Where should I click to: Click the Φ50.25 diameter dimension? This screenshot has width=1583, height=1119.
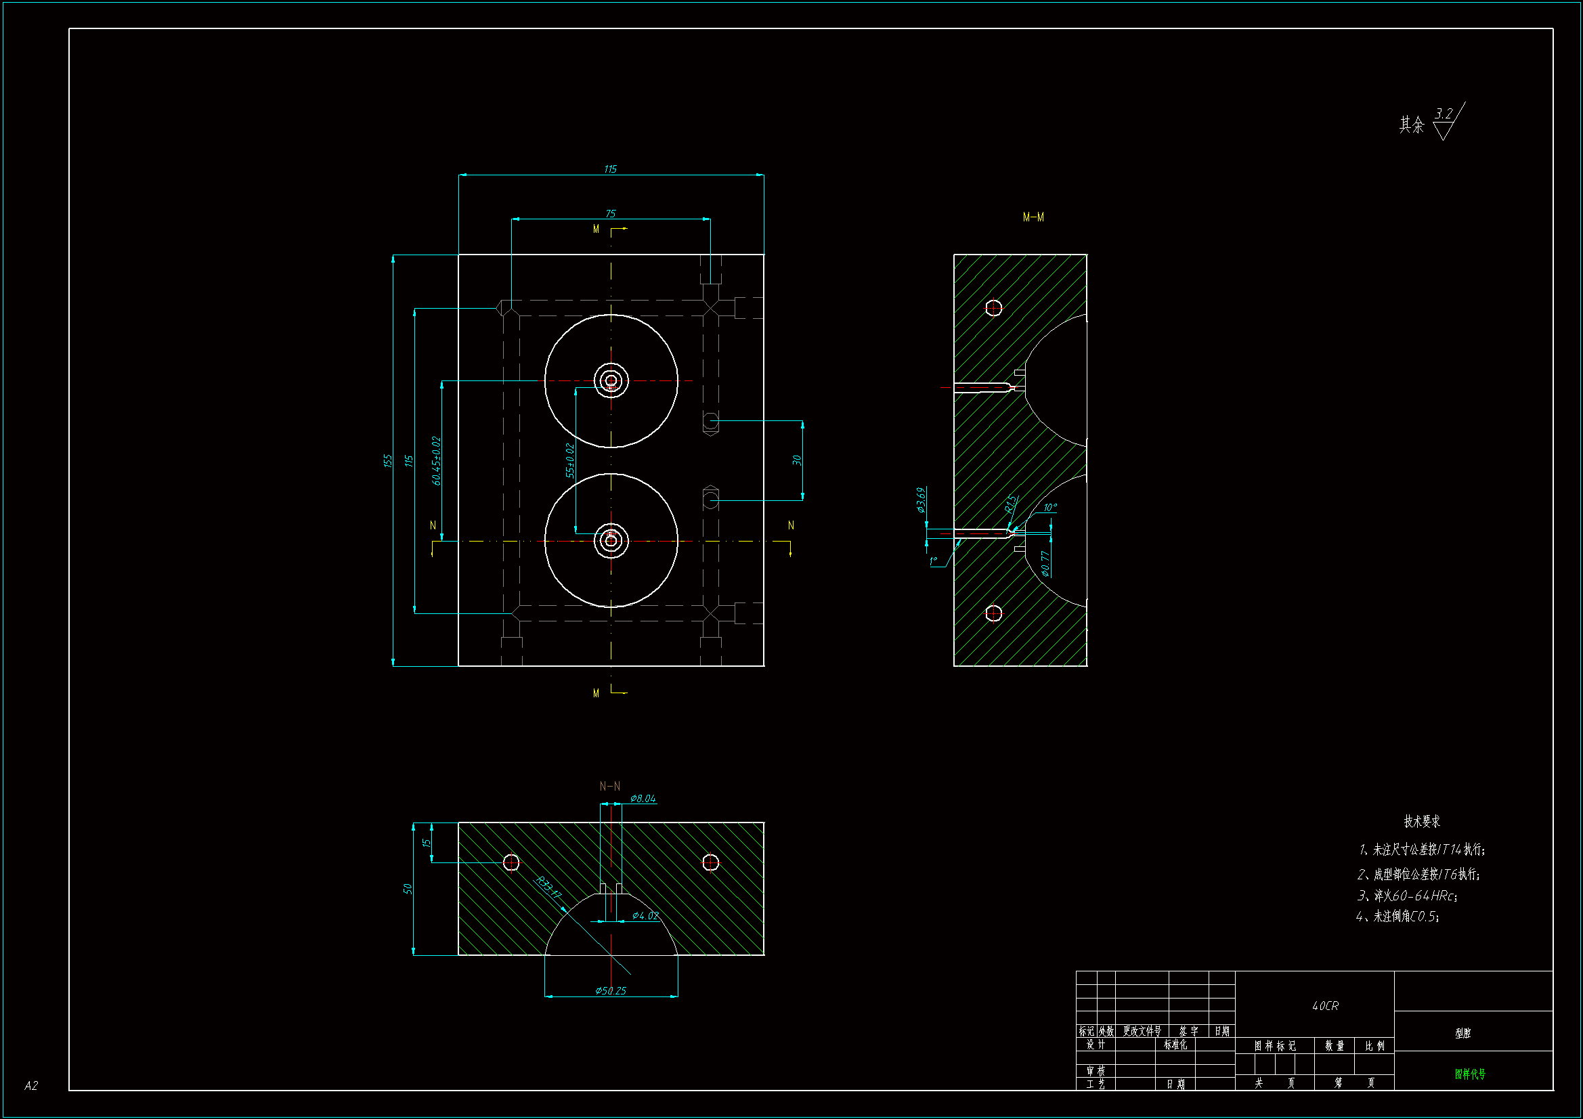(610, 991)
